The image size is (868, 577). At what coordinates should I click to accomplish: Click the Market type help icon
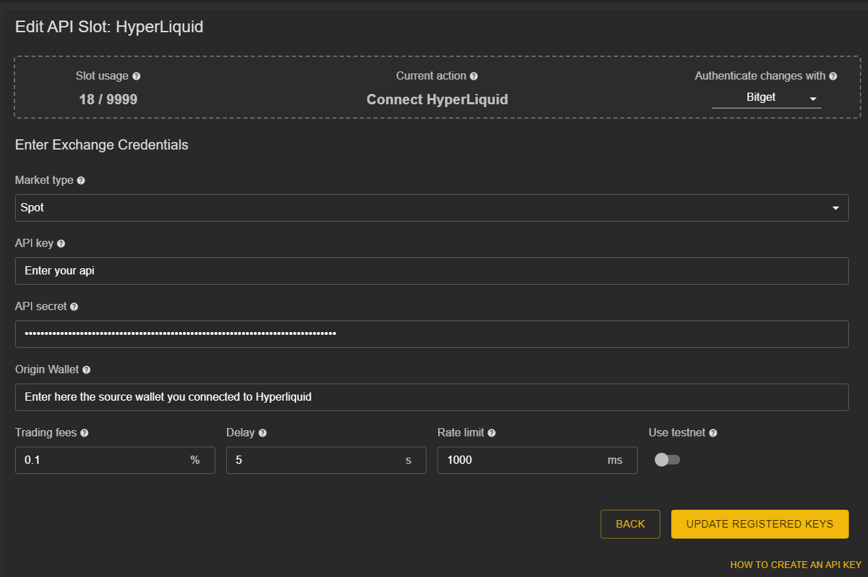81,180
